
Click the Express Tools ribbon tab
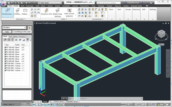[136, 6]
